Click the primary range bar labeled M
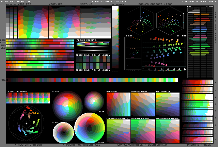Screen dimensions: 218x147 tap(198, 140)
